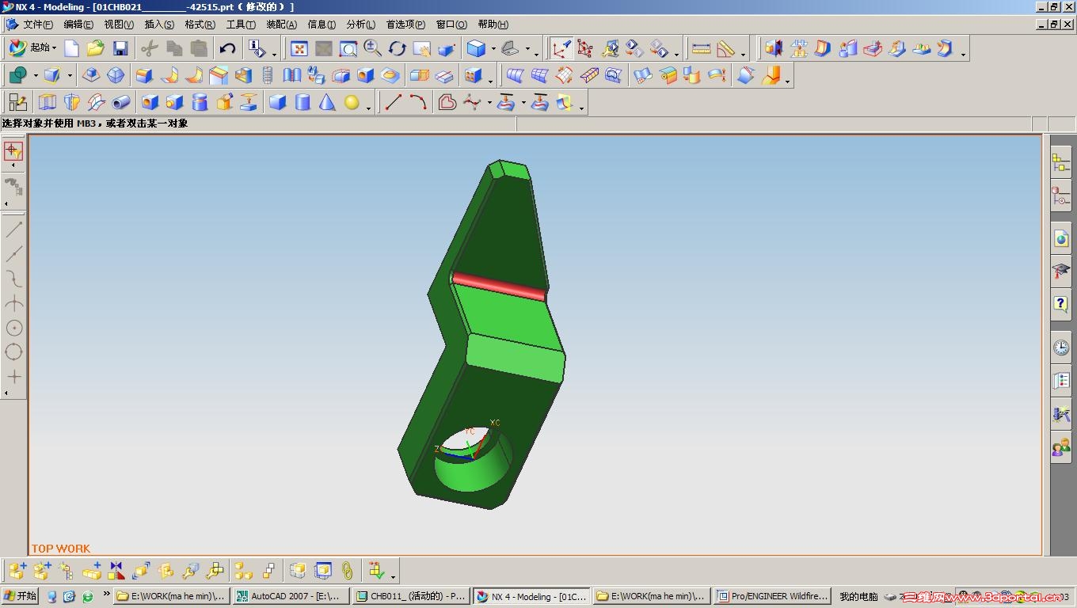The height and width of the screenshot is (608, 1077).
Task: Open the 编辑(E) Edit menu
Action: click(x=78, y=25)
